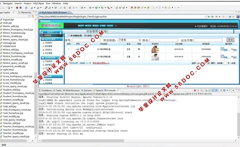Click the 后退 back button in web header
This screenshot has width=240, height=147.
click(x=88, y=26)
